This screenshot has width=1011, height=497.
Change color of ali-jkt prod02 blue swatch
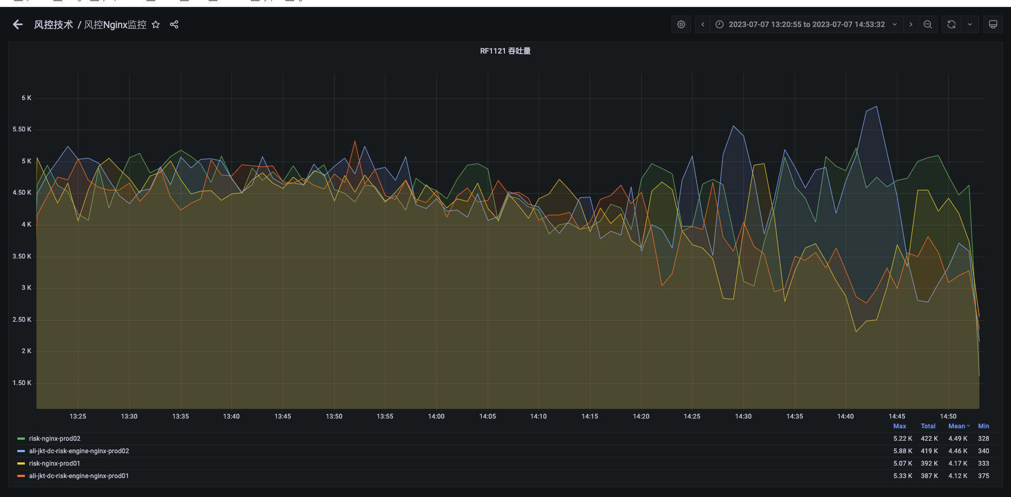[21, 451]
